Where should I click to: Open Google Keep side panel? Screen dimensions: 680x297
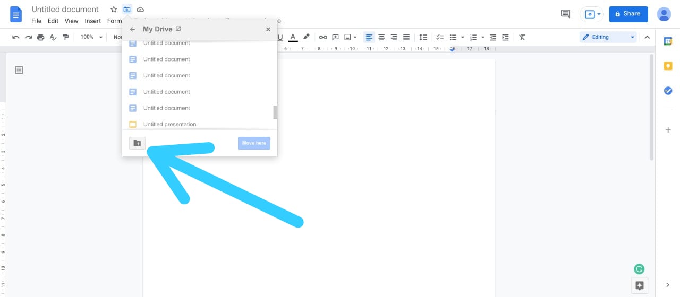(668, 66)
